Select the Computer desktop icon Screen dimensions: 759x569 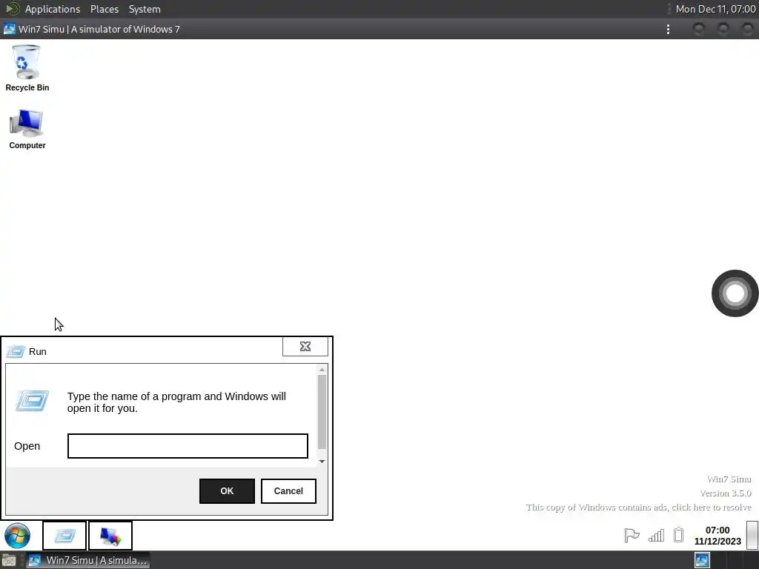pyautogui.click(x=27, y=129)
